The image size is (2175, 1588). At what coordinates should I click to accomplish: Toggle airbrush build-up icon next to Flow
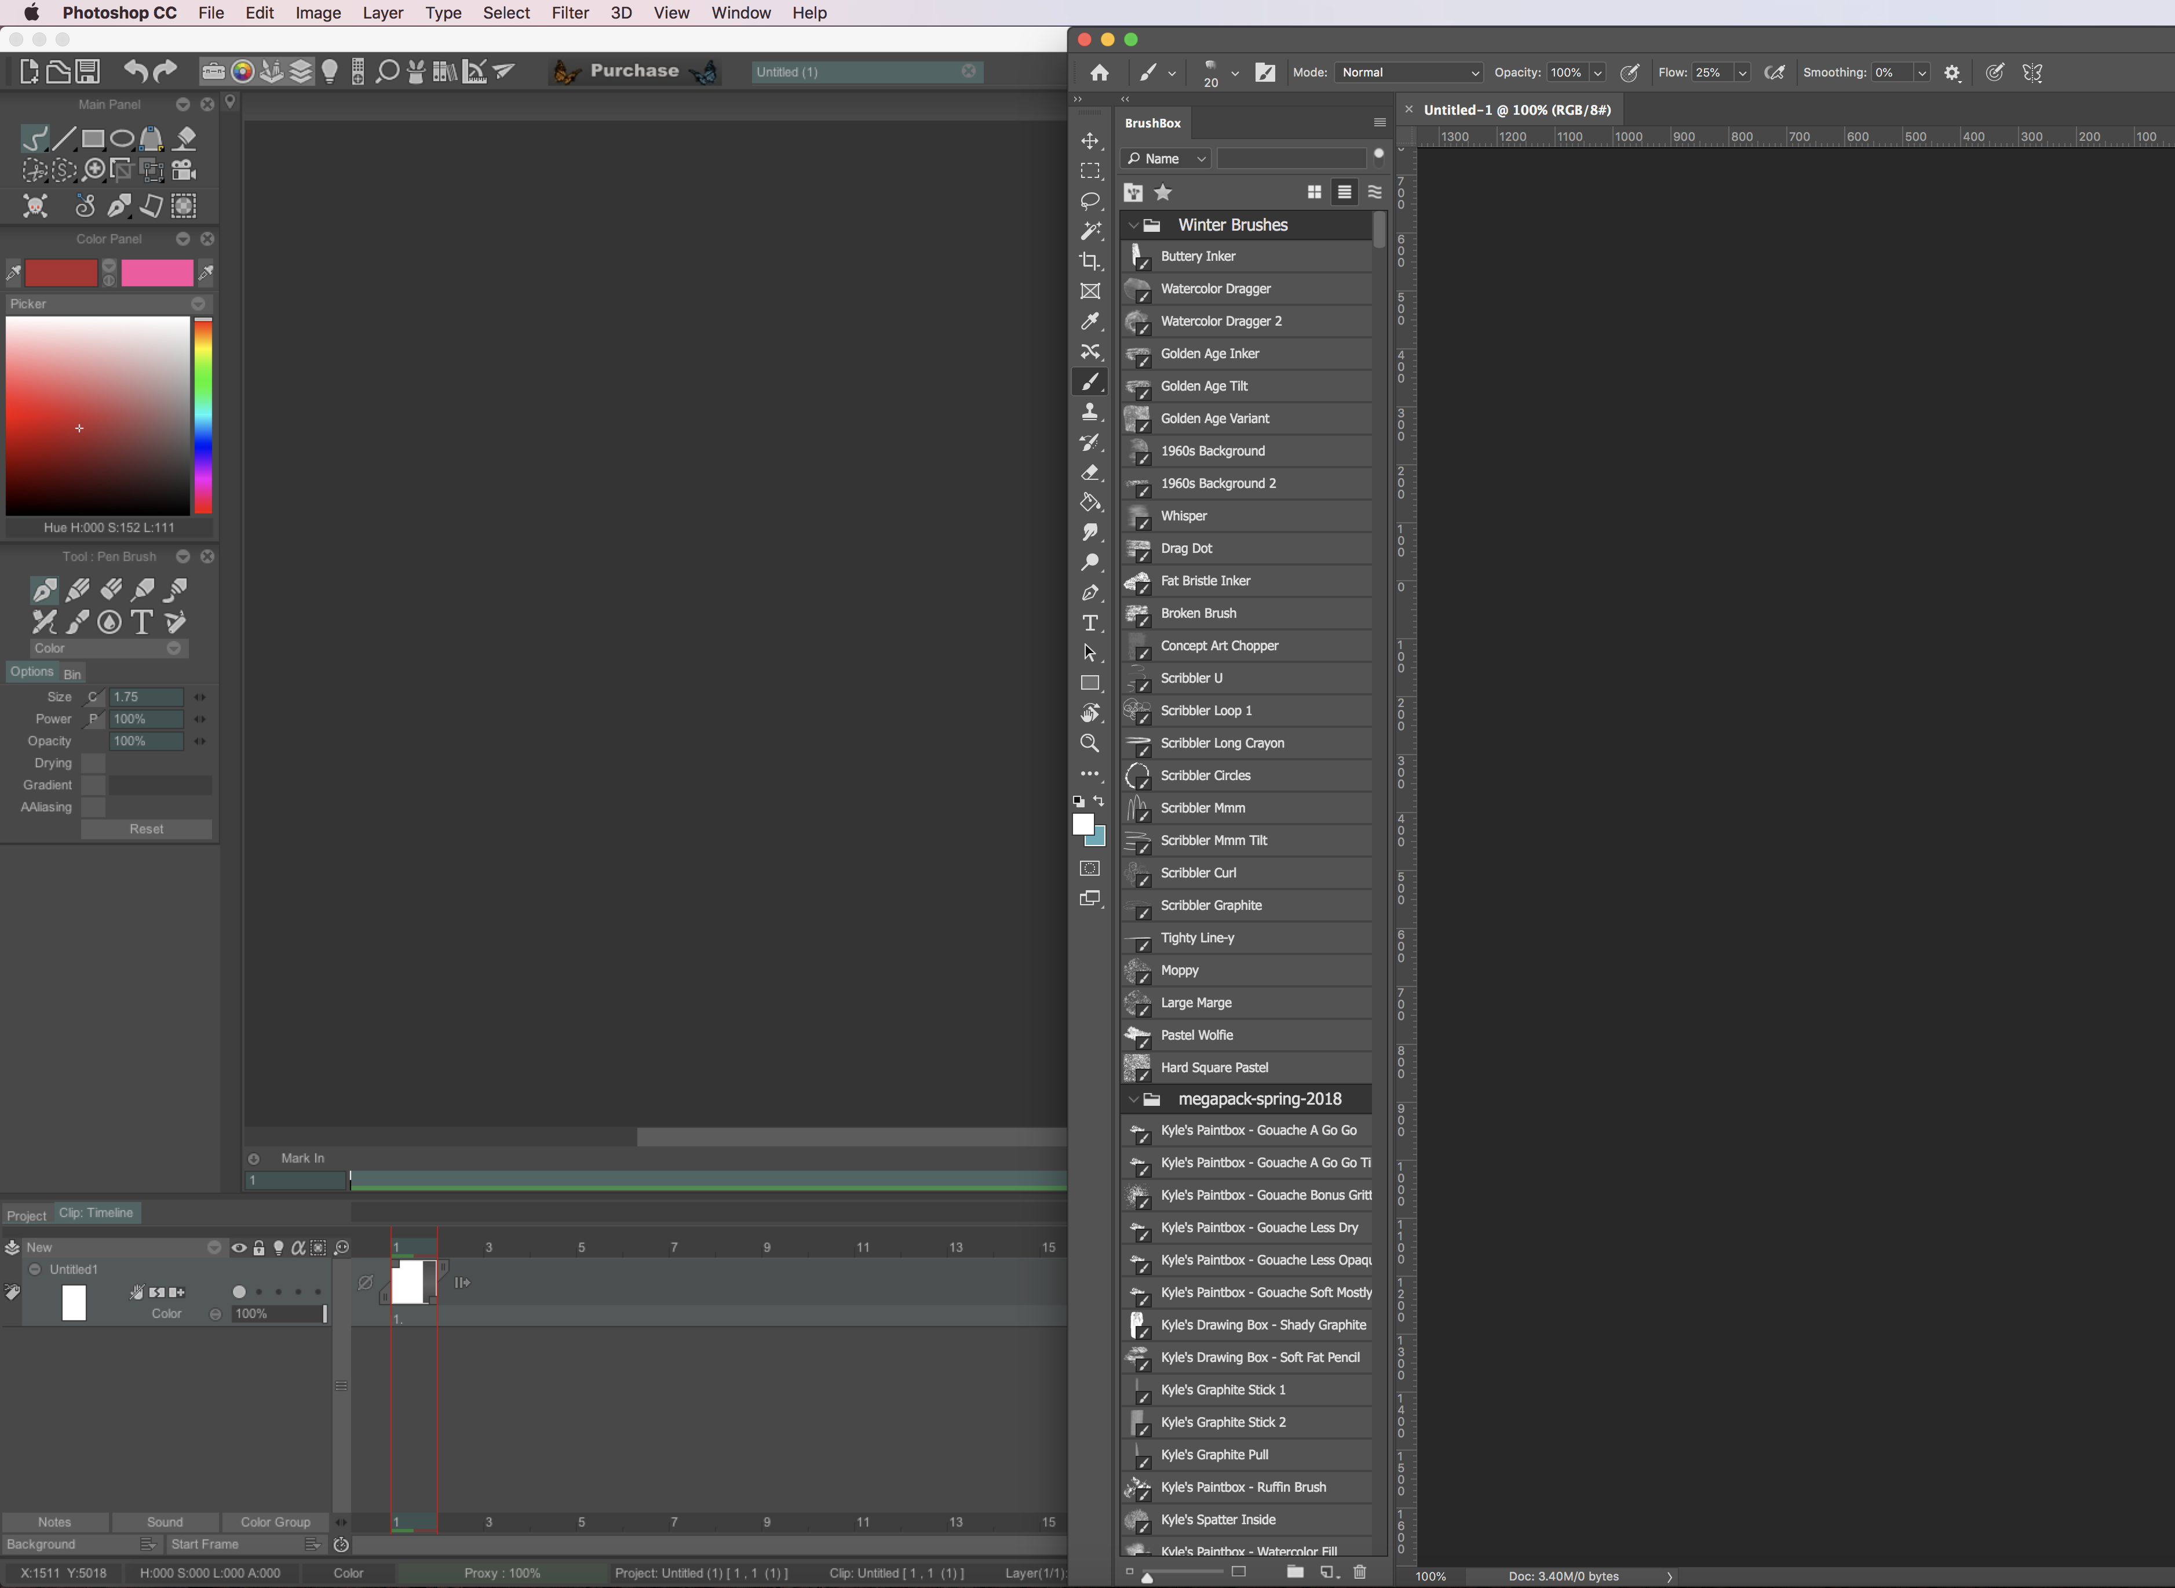pyautogui.click(x=1775, y=73)
